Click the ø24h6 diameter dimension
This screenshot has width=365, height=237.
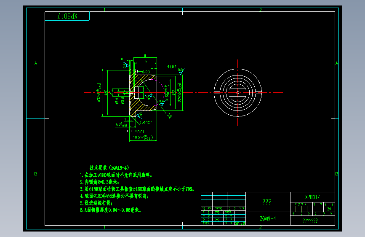click(179, 93)
